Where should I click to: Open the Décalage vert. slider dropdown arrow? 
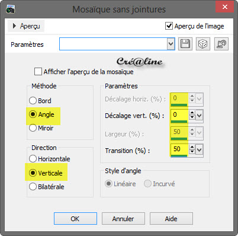tap(200, 115)
